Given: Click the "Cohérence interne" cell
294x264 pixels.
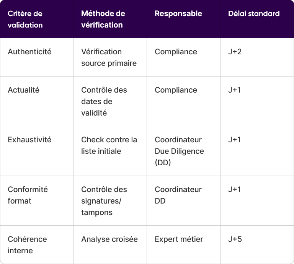Looking at the screenshot, I should pyautogui.click(x=27, y=245).
